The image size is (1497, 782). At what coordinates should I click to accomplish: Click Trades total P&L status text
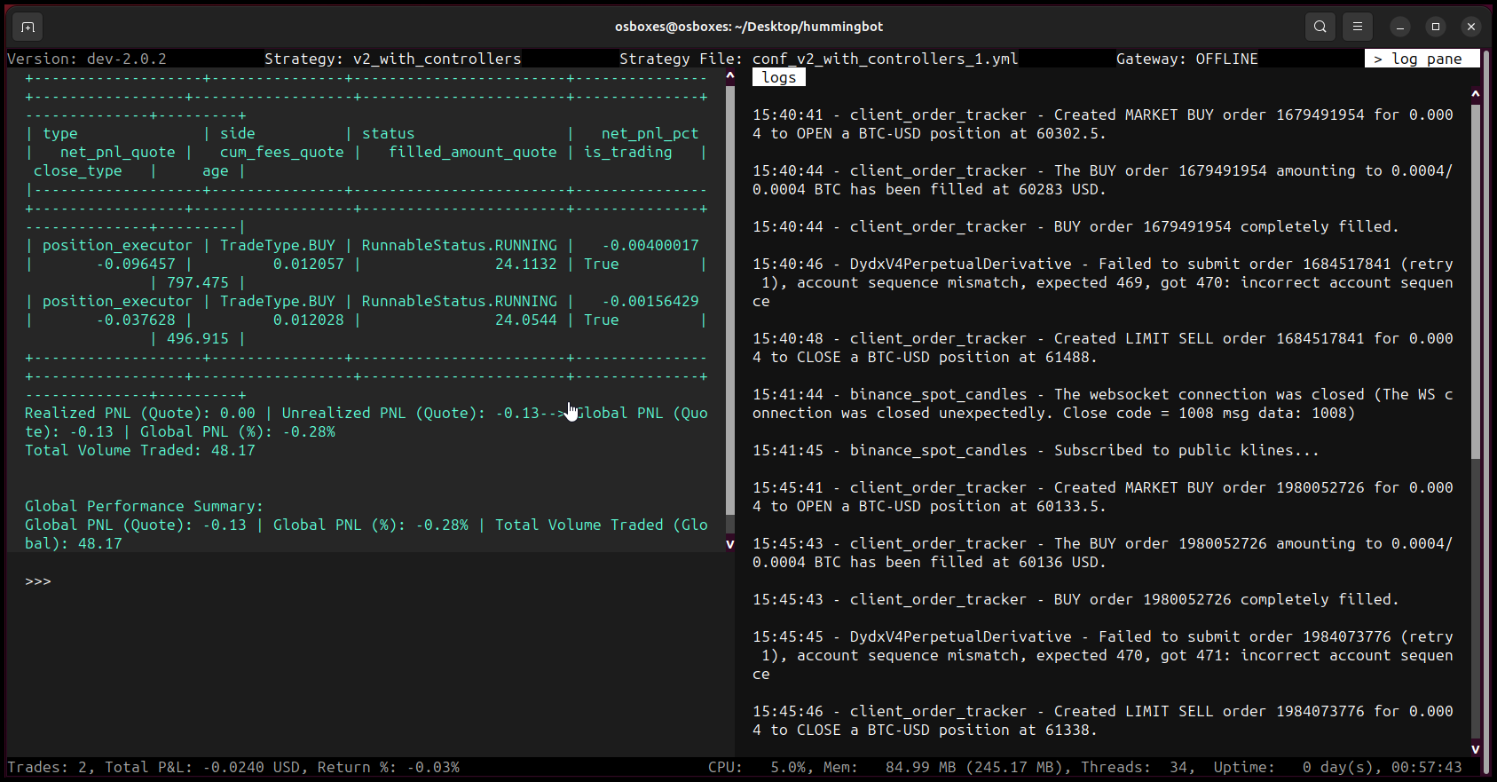(233, 767)
